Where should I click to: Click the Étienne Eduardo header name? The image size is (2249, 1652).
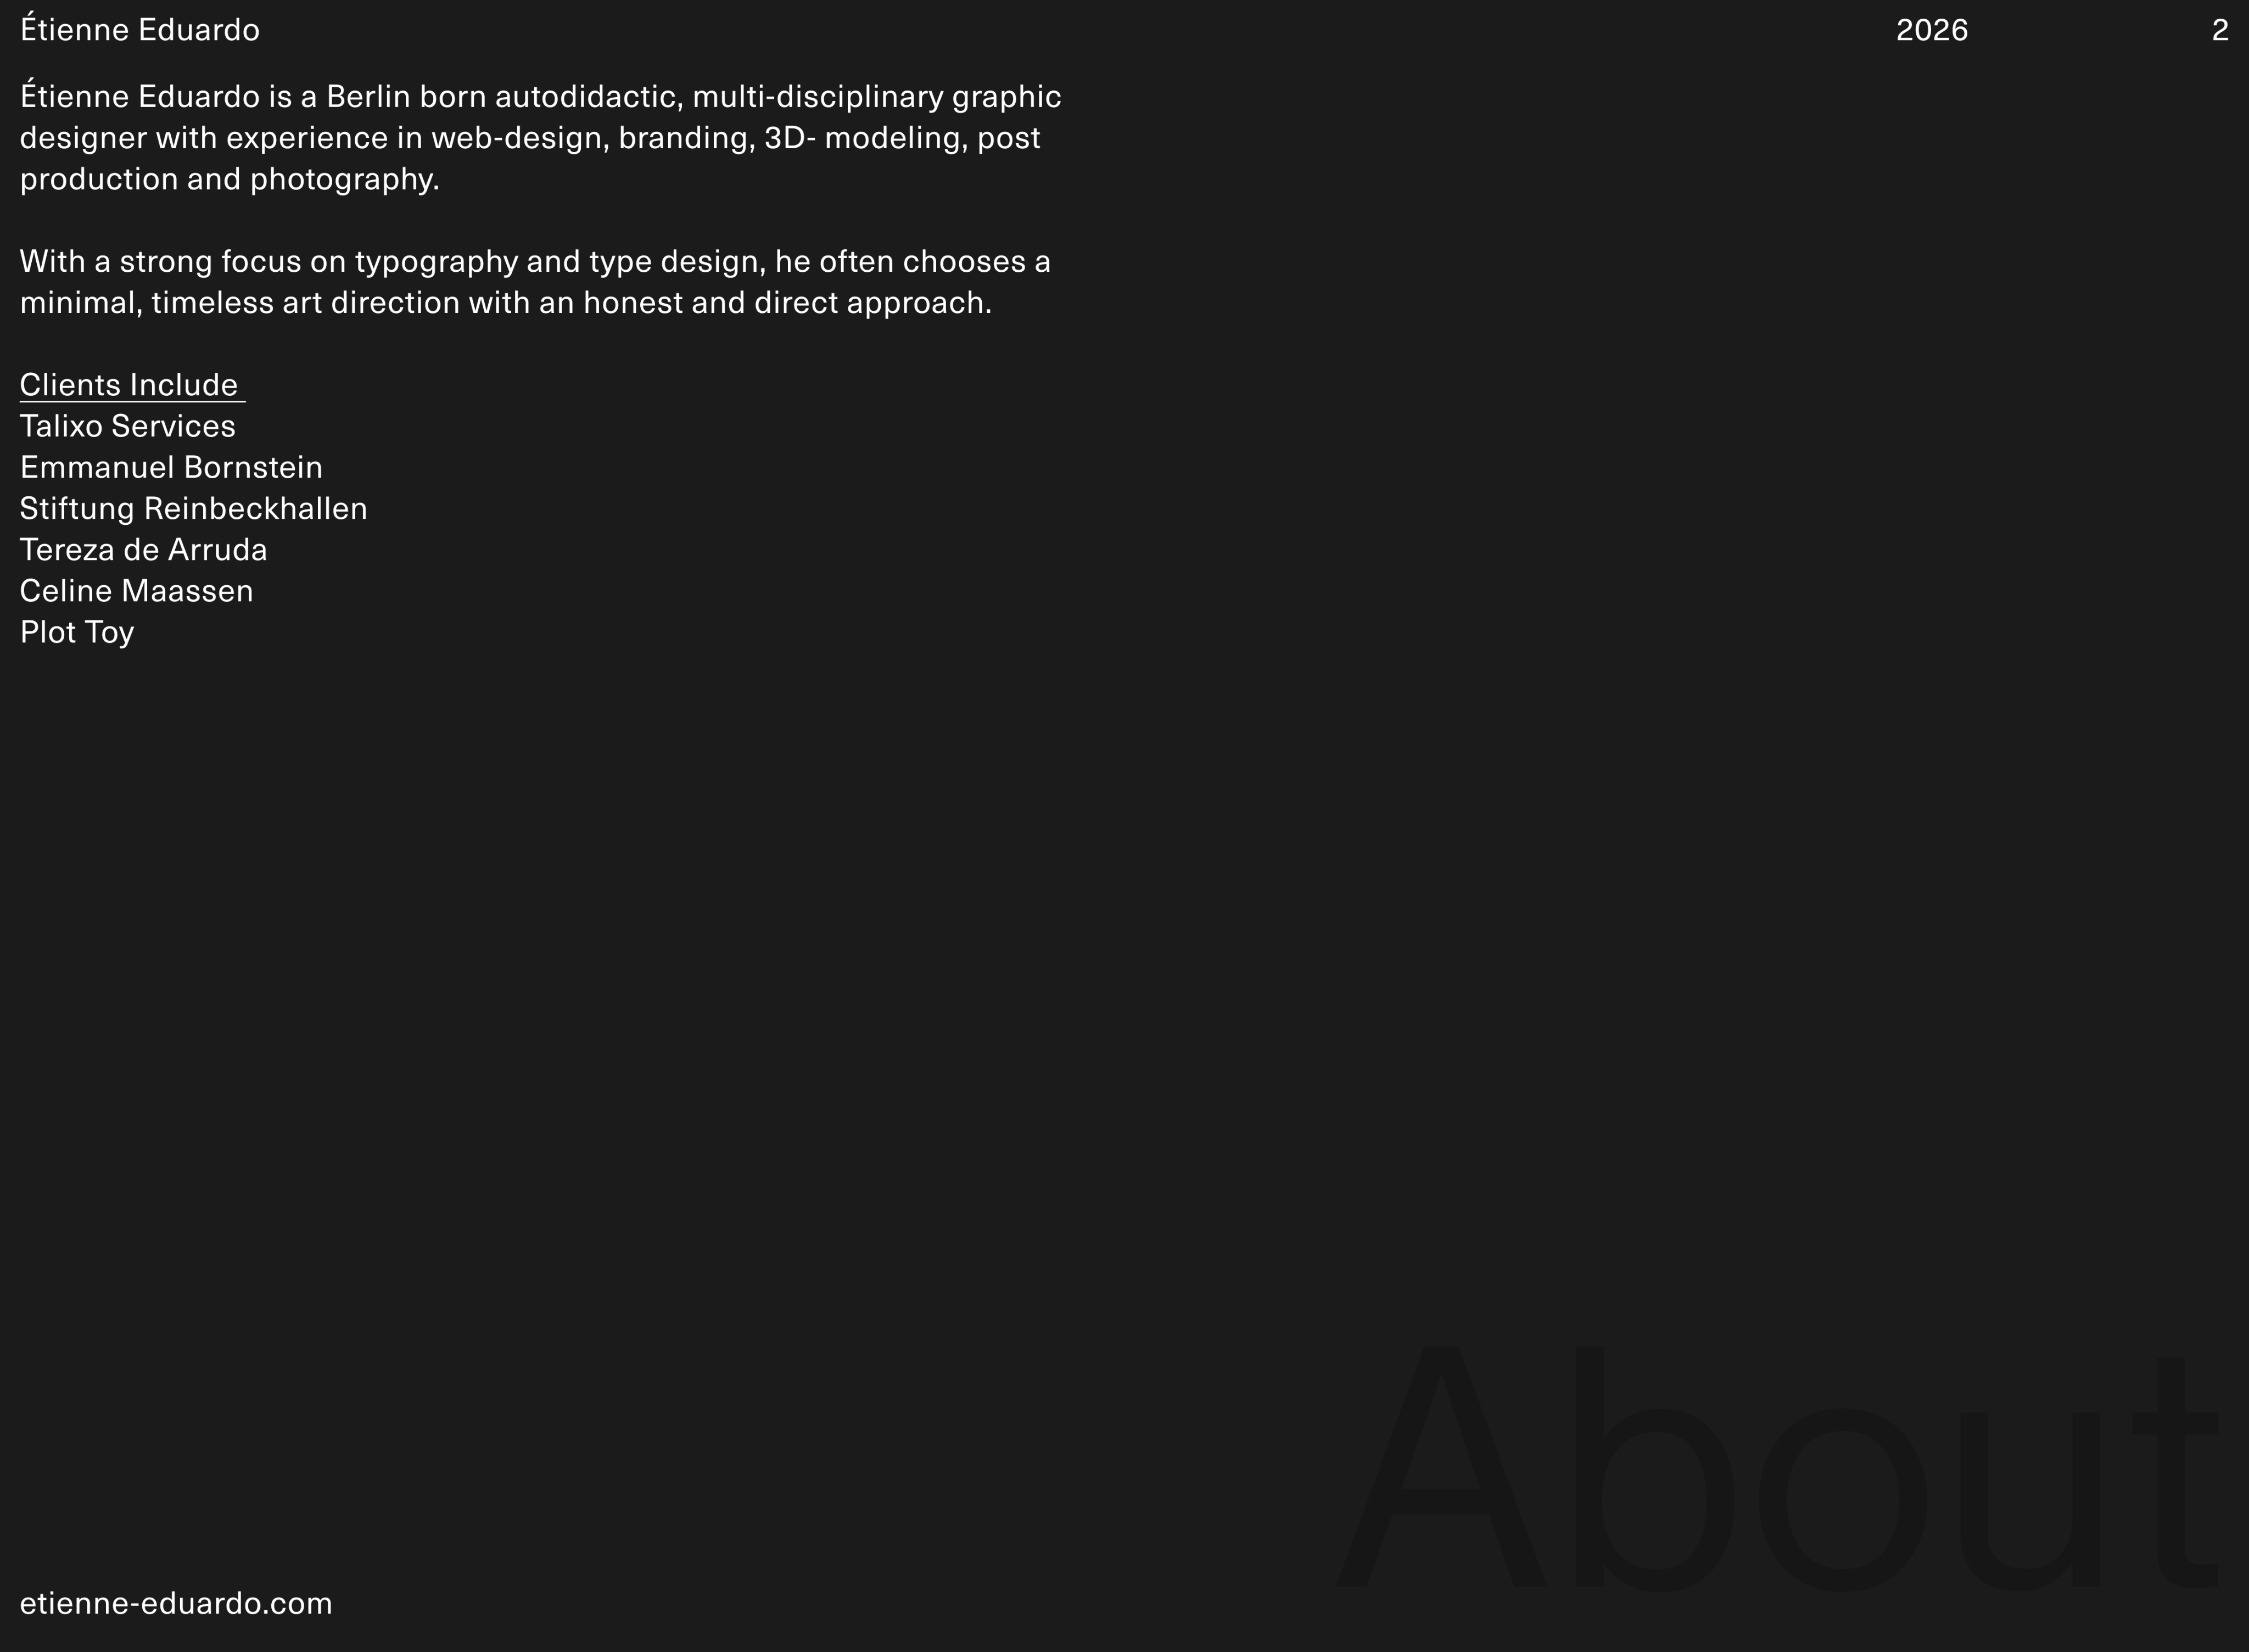click(140, 29)
